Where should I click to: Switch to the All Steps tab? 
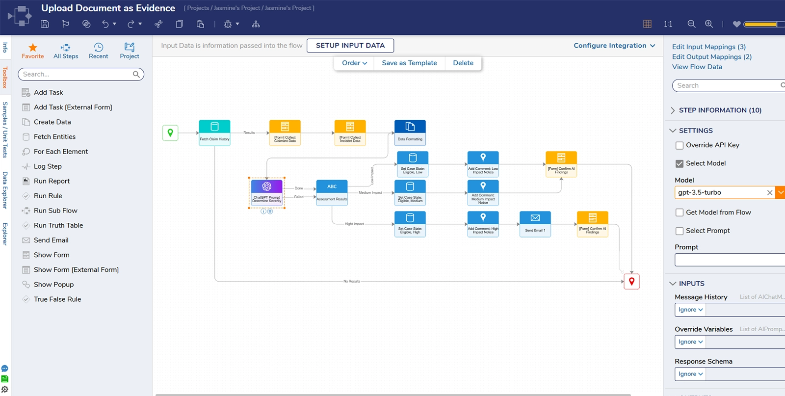pyautogui.click(x=66, y=51)
